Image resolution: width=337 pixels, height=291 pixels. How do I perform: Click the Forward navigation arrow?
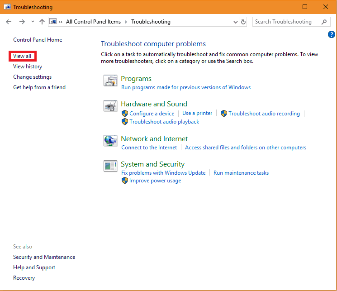point(22,22)
